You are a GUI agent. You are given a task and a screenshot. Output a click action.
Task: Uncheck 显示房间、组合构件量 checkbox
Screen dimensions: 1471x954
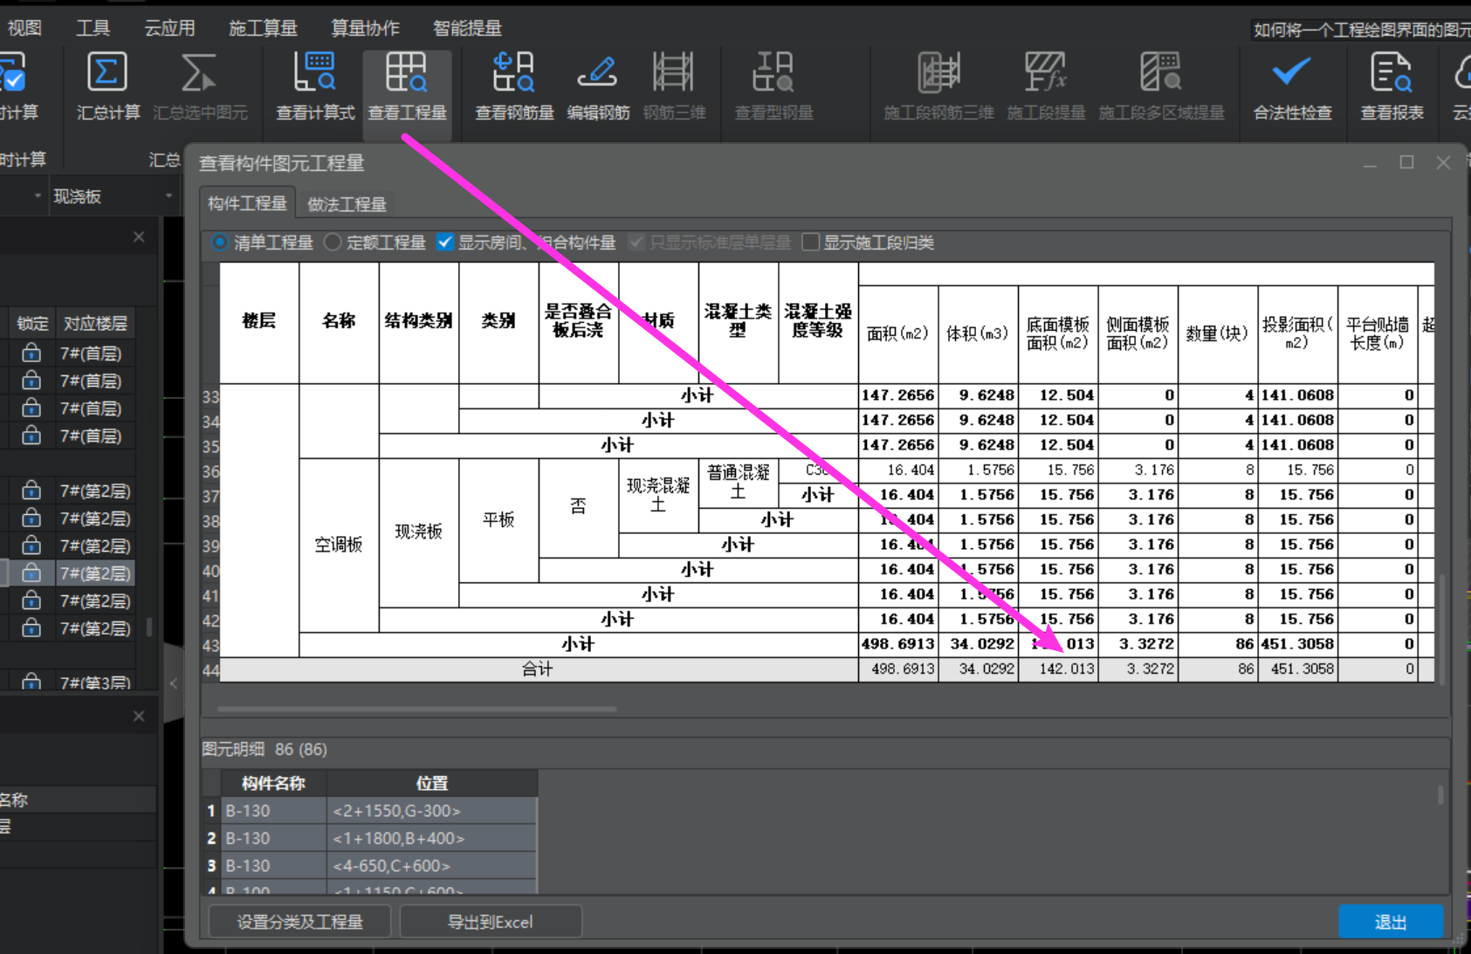(445, 243)
